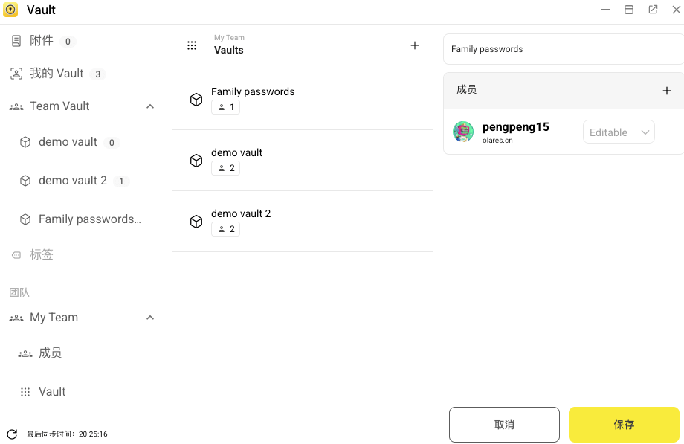Add a member with the plus icon
Viewport: 684px width, 444px height.
(666, 91)
